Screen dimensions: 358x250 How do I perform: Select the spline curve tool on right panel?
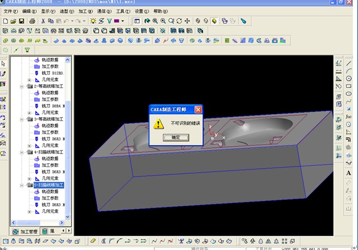click(x=349, y=101)
